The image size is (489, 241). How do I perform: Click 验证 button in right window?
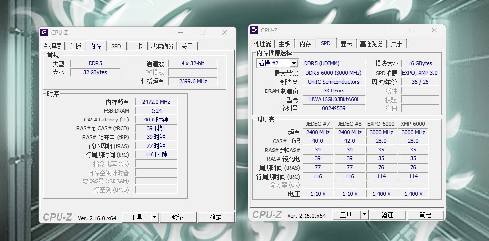[x=388, y=215]
